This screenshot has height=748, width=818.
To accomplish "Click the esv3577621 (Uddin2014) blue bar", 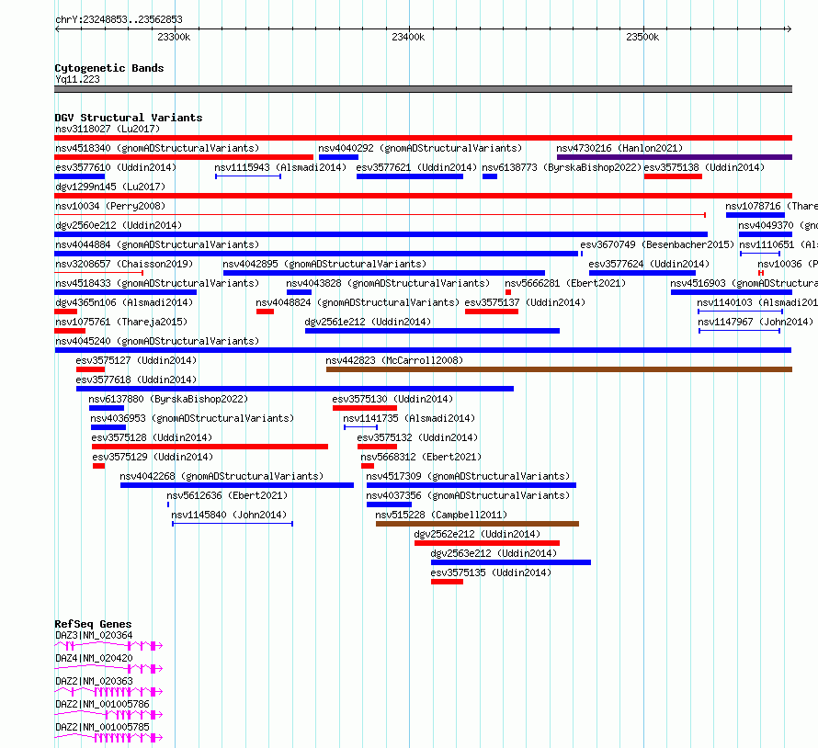I will pyautogui.click(x=410, y=176).
